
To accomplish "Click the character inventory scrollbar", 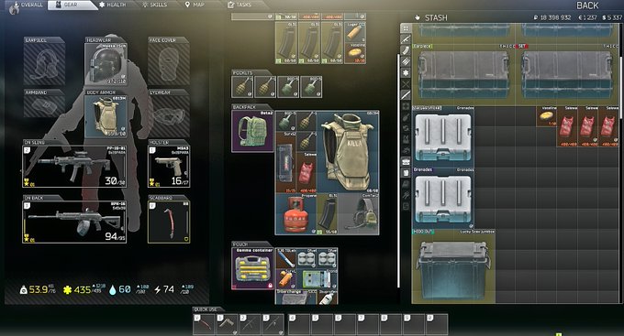I will point(398,171).
